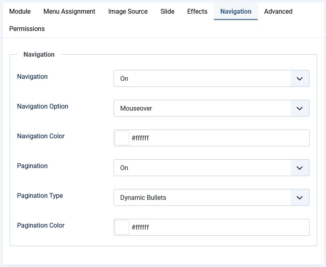Switch to the Module tab
The width and height of the screenshot is (326, 267).
[20, 11]
